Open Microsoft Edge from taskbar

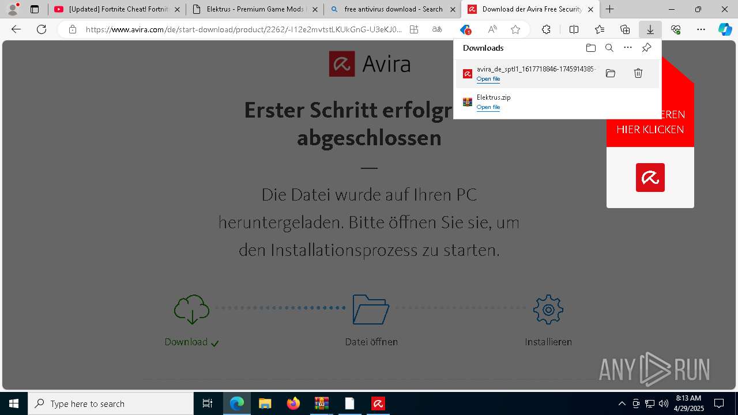pos(237,403)
